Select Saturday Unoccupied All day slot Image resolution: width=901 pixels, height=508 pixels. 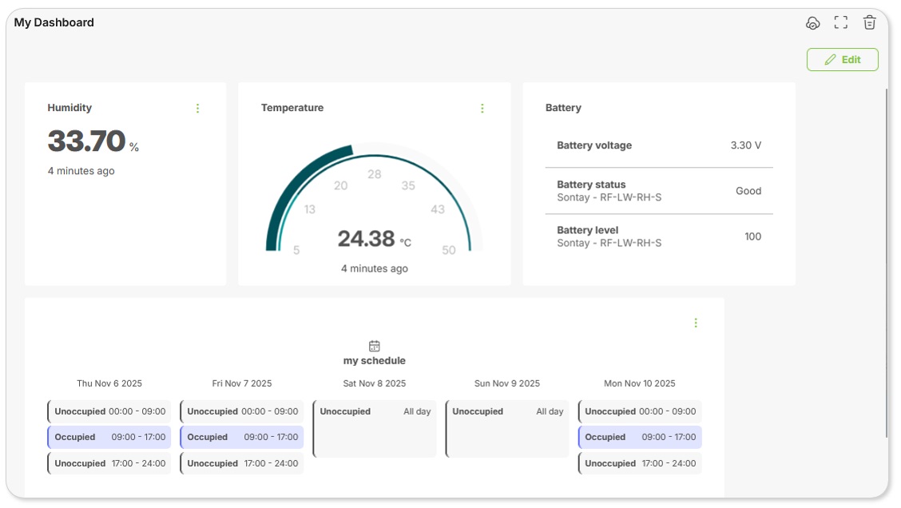375,429
